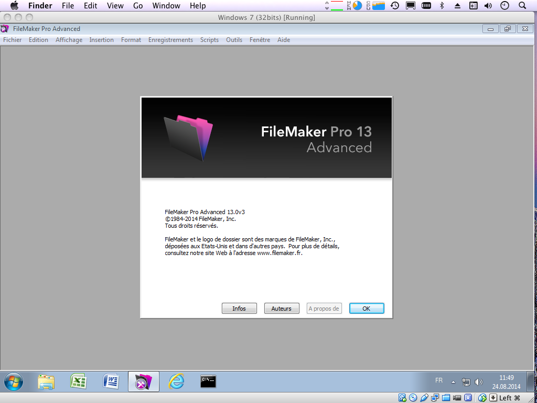This screenshot has width=537, height=403.
Task: Click the Auteurs button
Action: pos(282,309)
